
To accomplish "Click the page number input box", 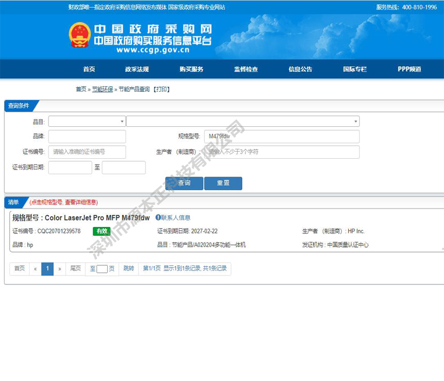I will 102,269.
